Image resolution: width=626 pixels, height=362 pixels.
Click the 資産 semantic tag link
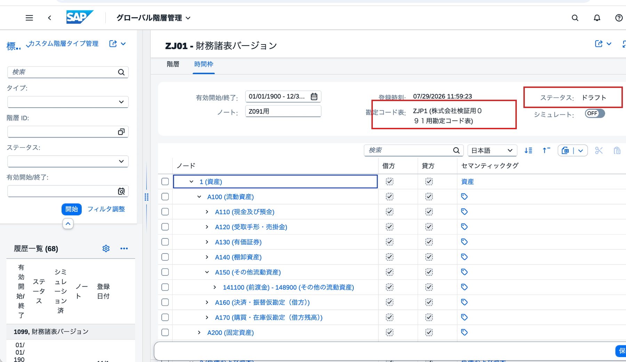(x=467, y=182)
